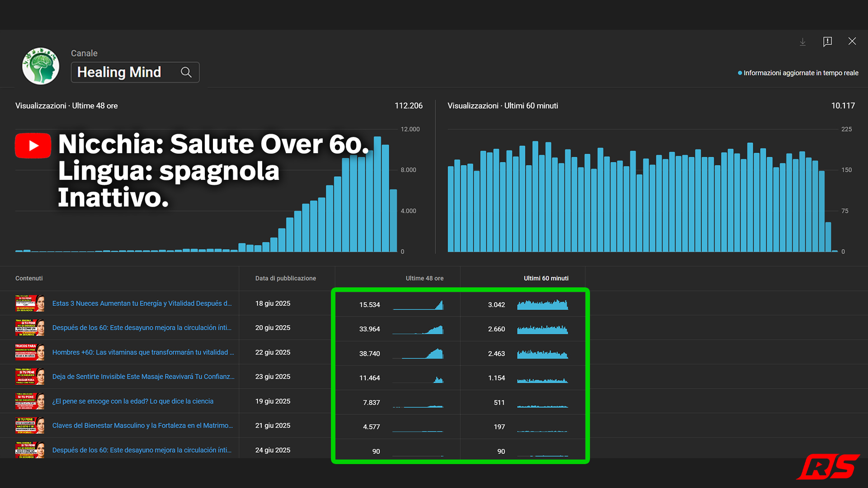Open 'Claves del Bienestar Masculino' video link
Screen dimensions: 868x488
tap(142, 426)
